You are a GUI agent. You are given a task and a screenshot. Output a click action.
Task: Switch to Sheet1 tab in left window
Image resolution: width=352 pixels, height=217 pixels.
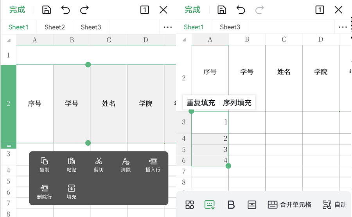tap(18, 27)
